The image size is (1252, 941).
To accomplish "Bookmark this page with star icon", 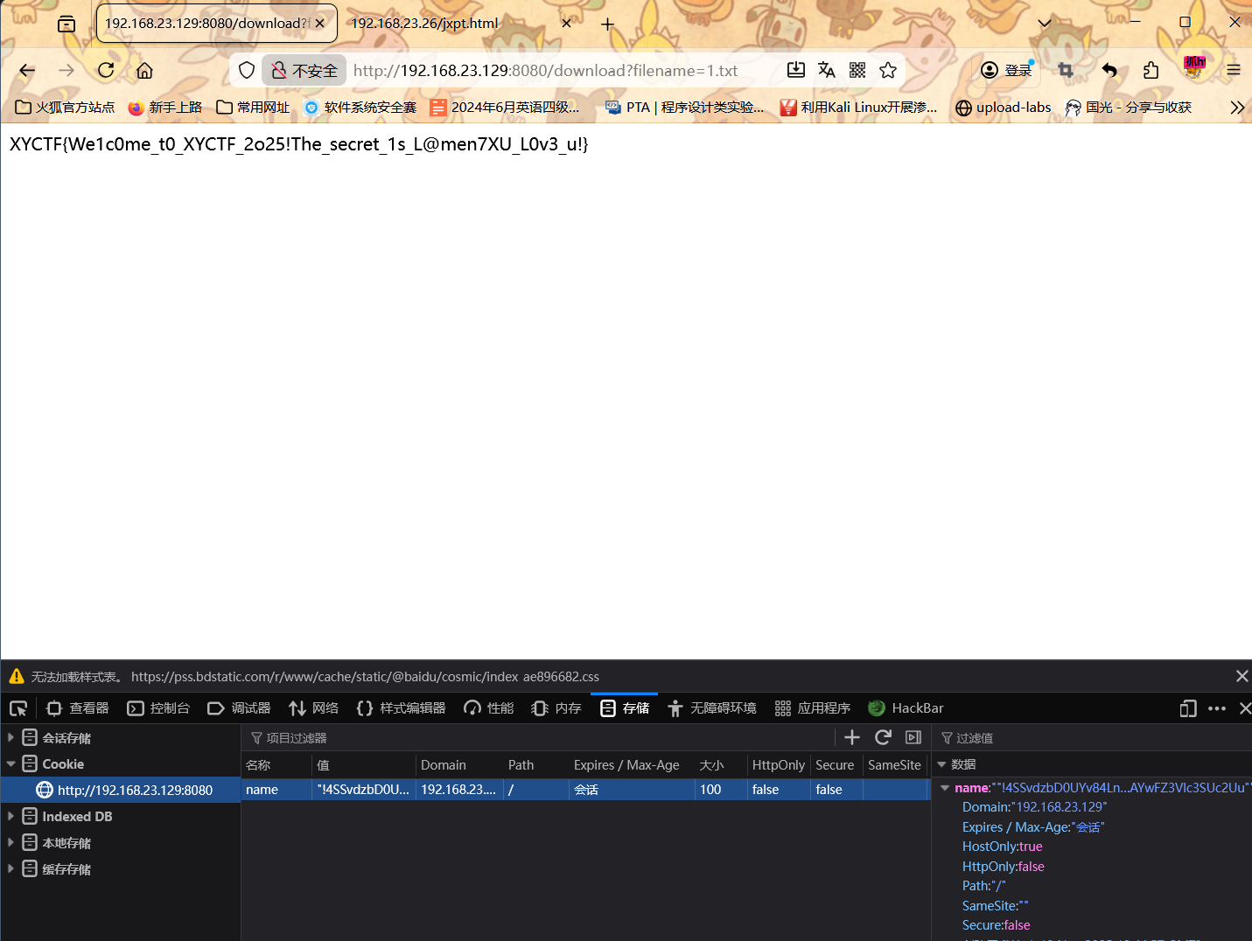I will click(x=888, y=71).
